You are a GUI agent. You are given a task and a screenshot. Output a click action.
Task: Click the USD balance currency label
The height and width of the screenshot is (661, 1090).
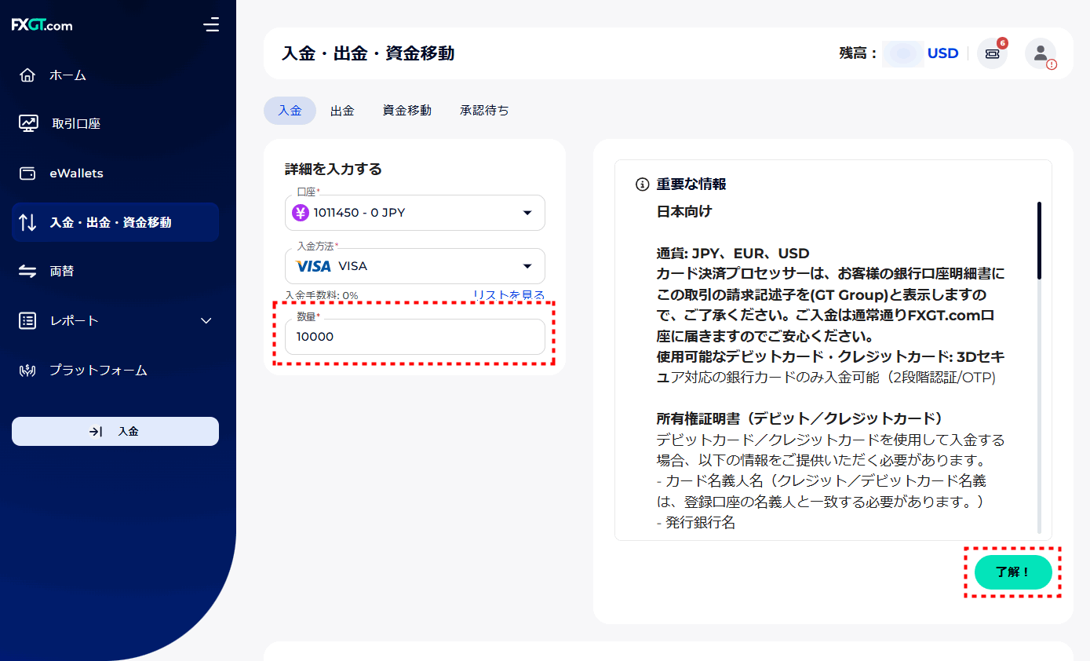(x=942, y=53)
